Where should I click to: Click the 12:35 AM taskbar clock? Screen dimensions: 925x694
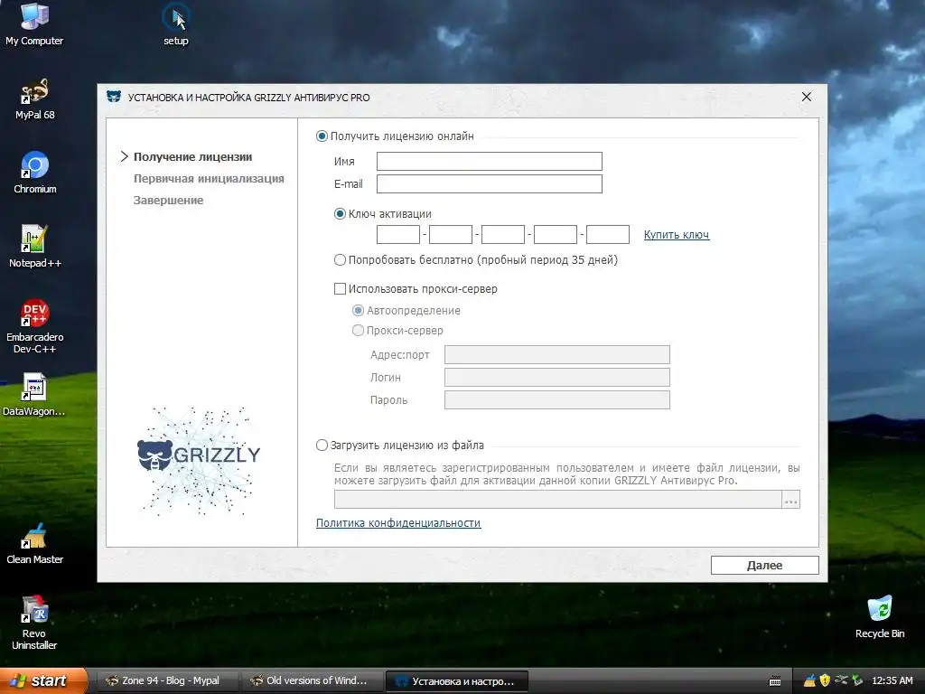[892, 680]
